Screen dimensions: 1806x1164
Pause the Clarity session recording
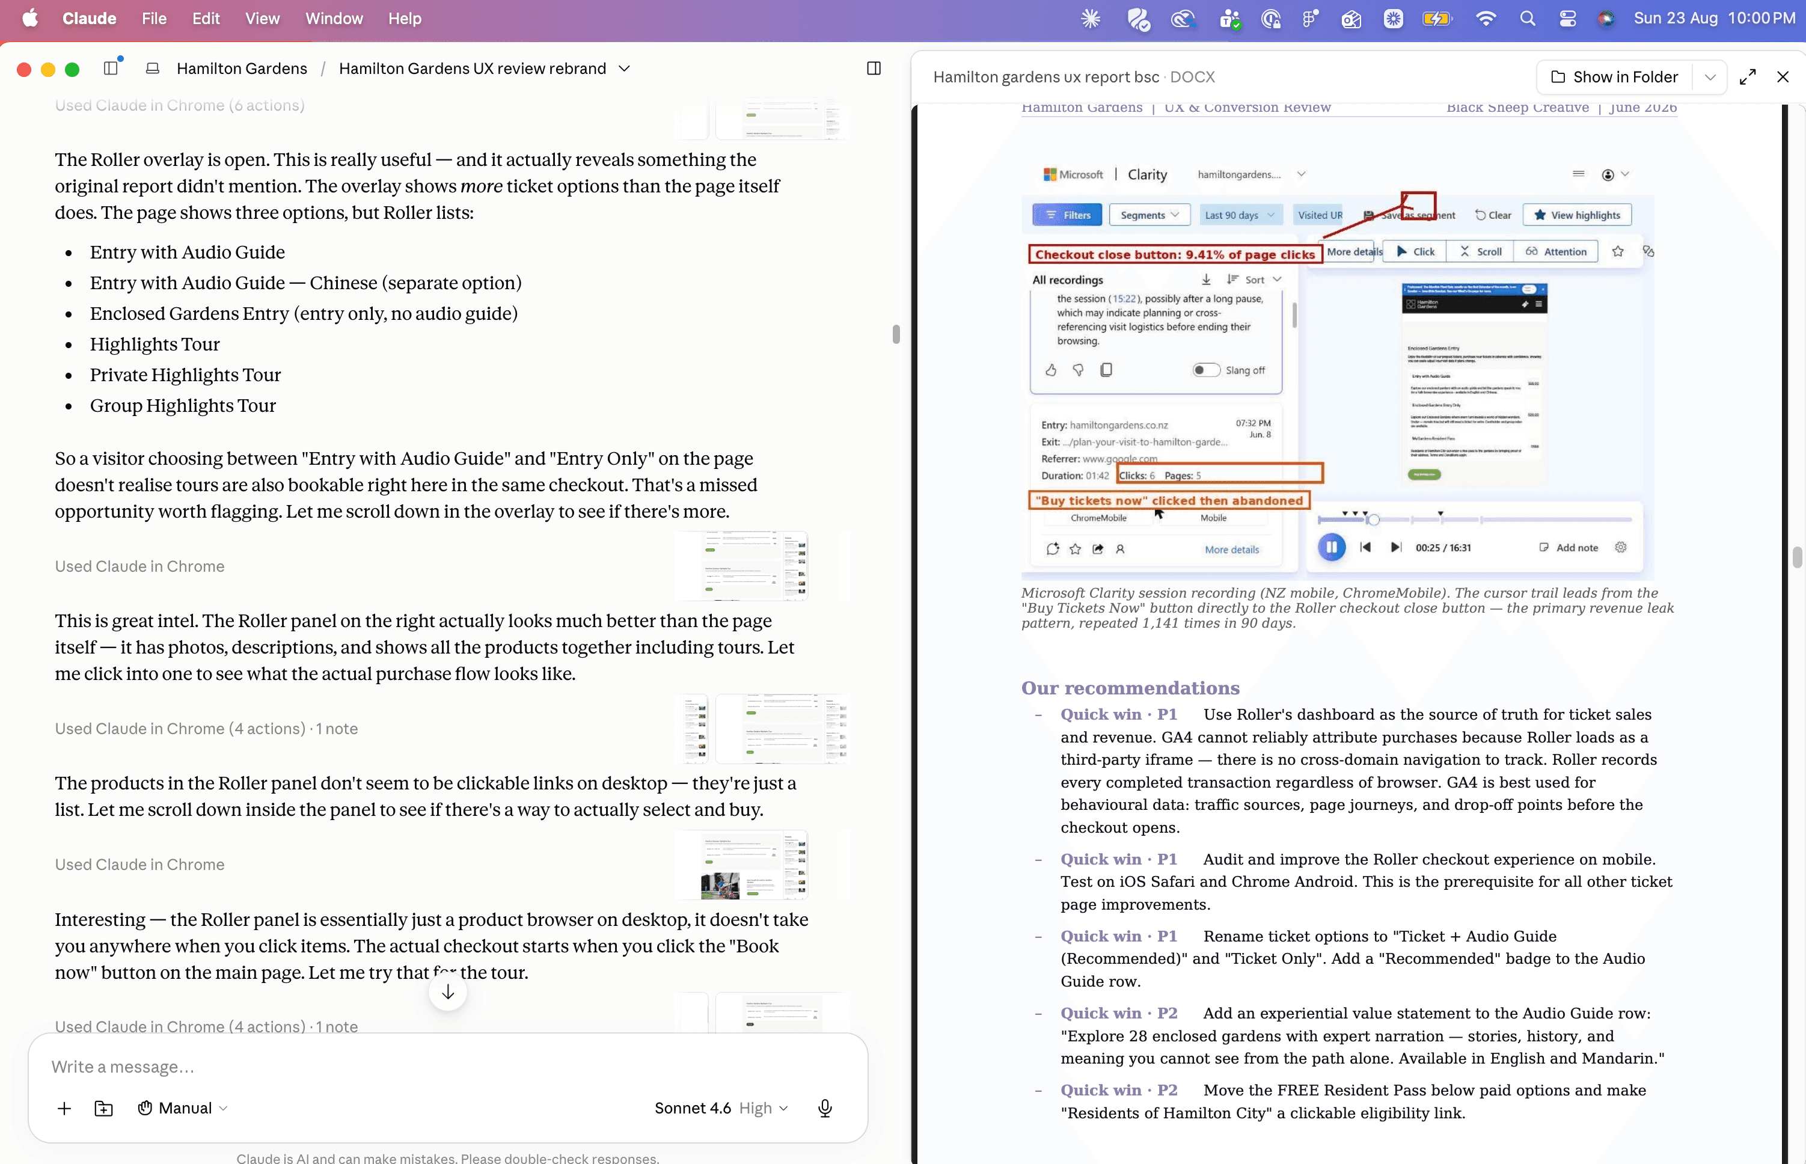tap(1332, 547)
